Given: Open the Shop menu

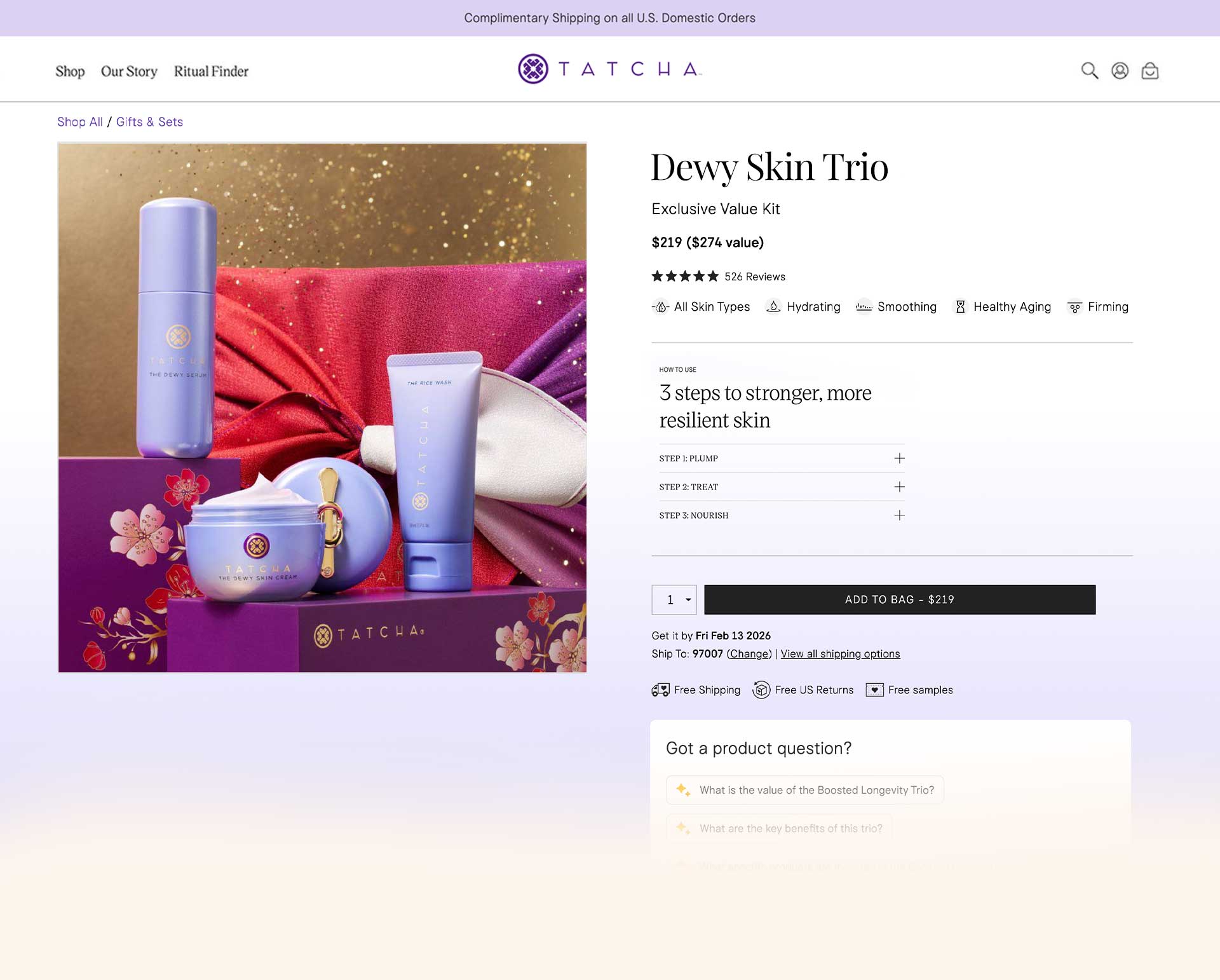Looking at the screenshot, I should (x=70, y=71).
